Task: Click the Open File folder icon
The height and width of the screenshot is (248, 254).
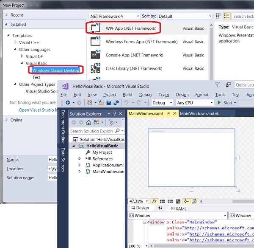Action: 101,103
